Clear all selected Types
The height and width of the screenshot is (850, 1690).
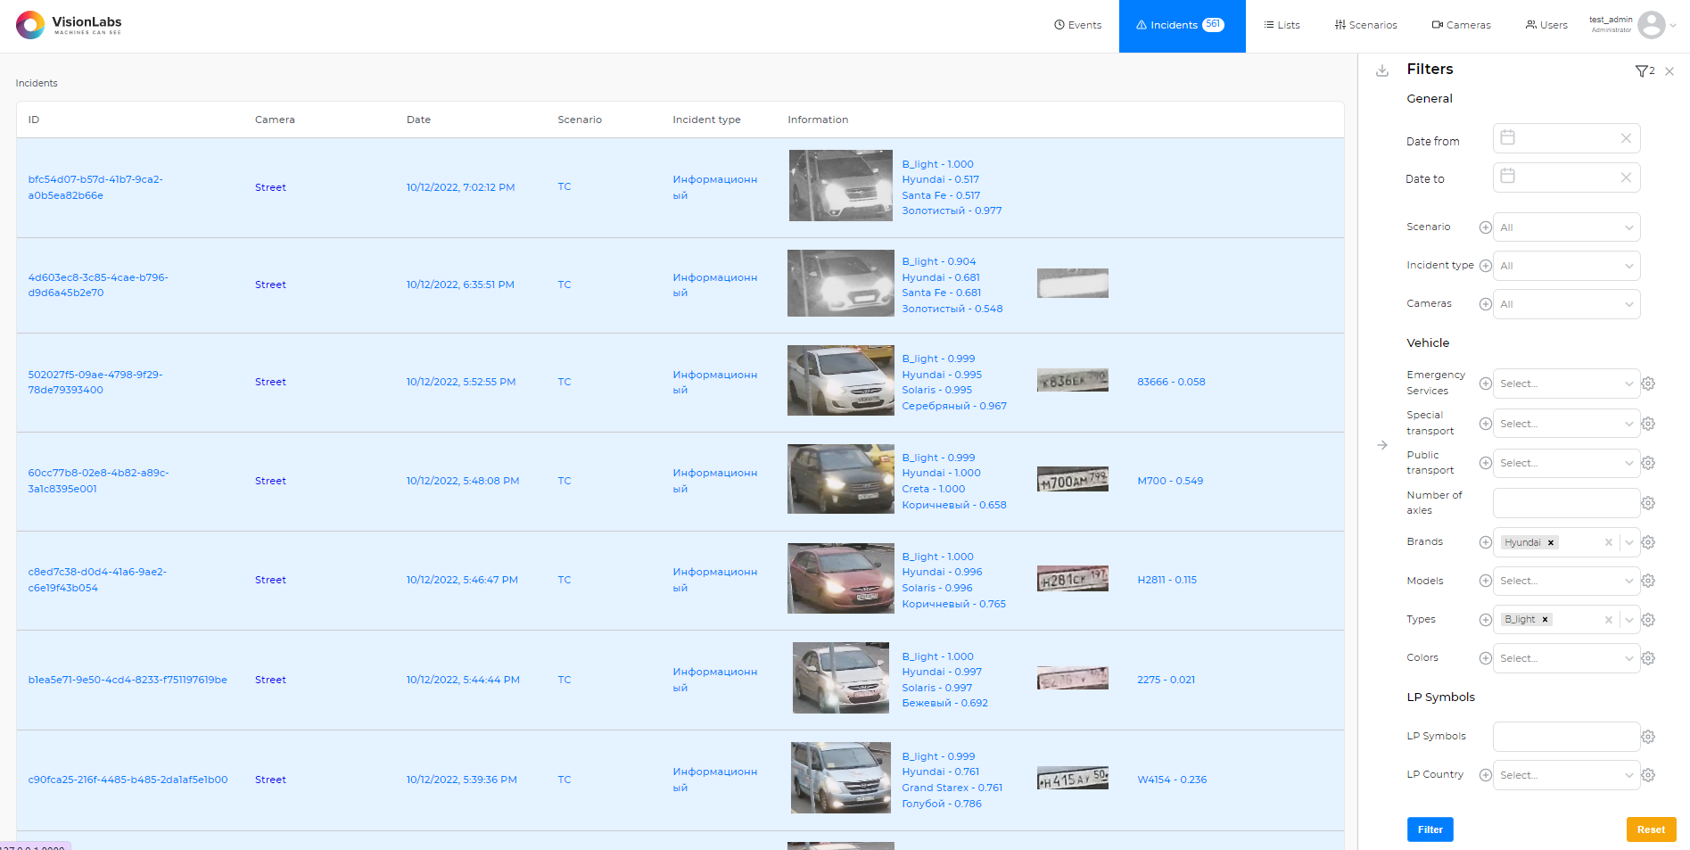(1609, 620)
